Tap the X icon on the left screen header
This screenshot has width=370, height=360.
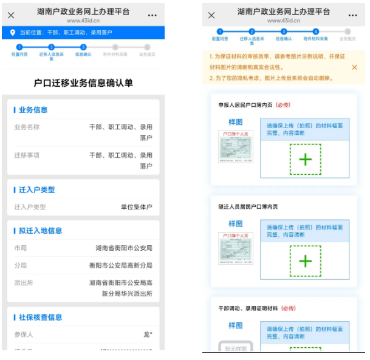click(x=11, y=16)
